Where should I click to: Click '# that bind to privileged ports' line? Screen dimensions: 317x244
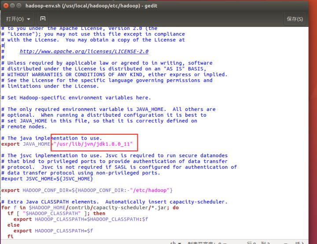[114, 162]
